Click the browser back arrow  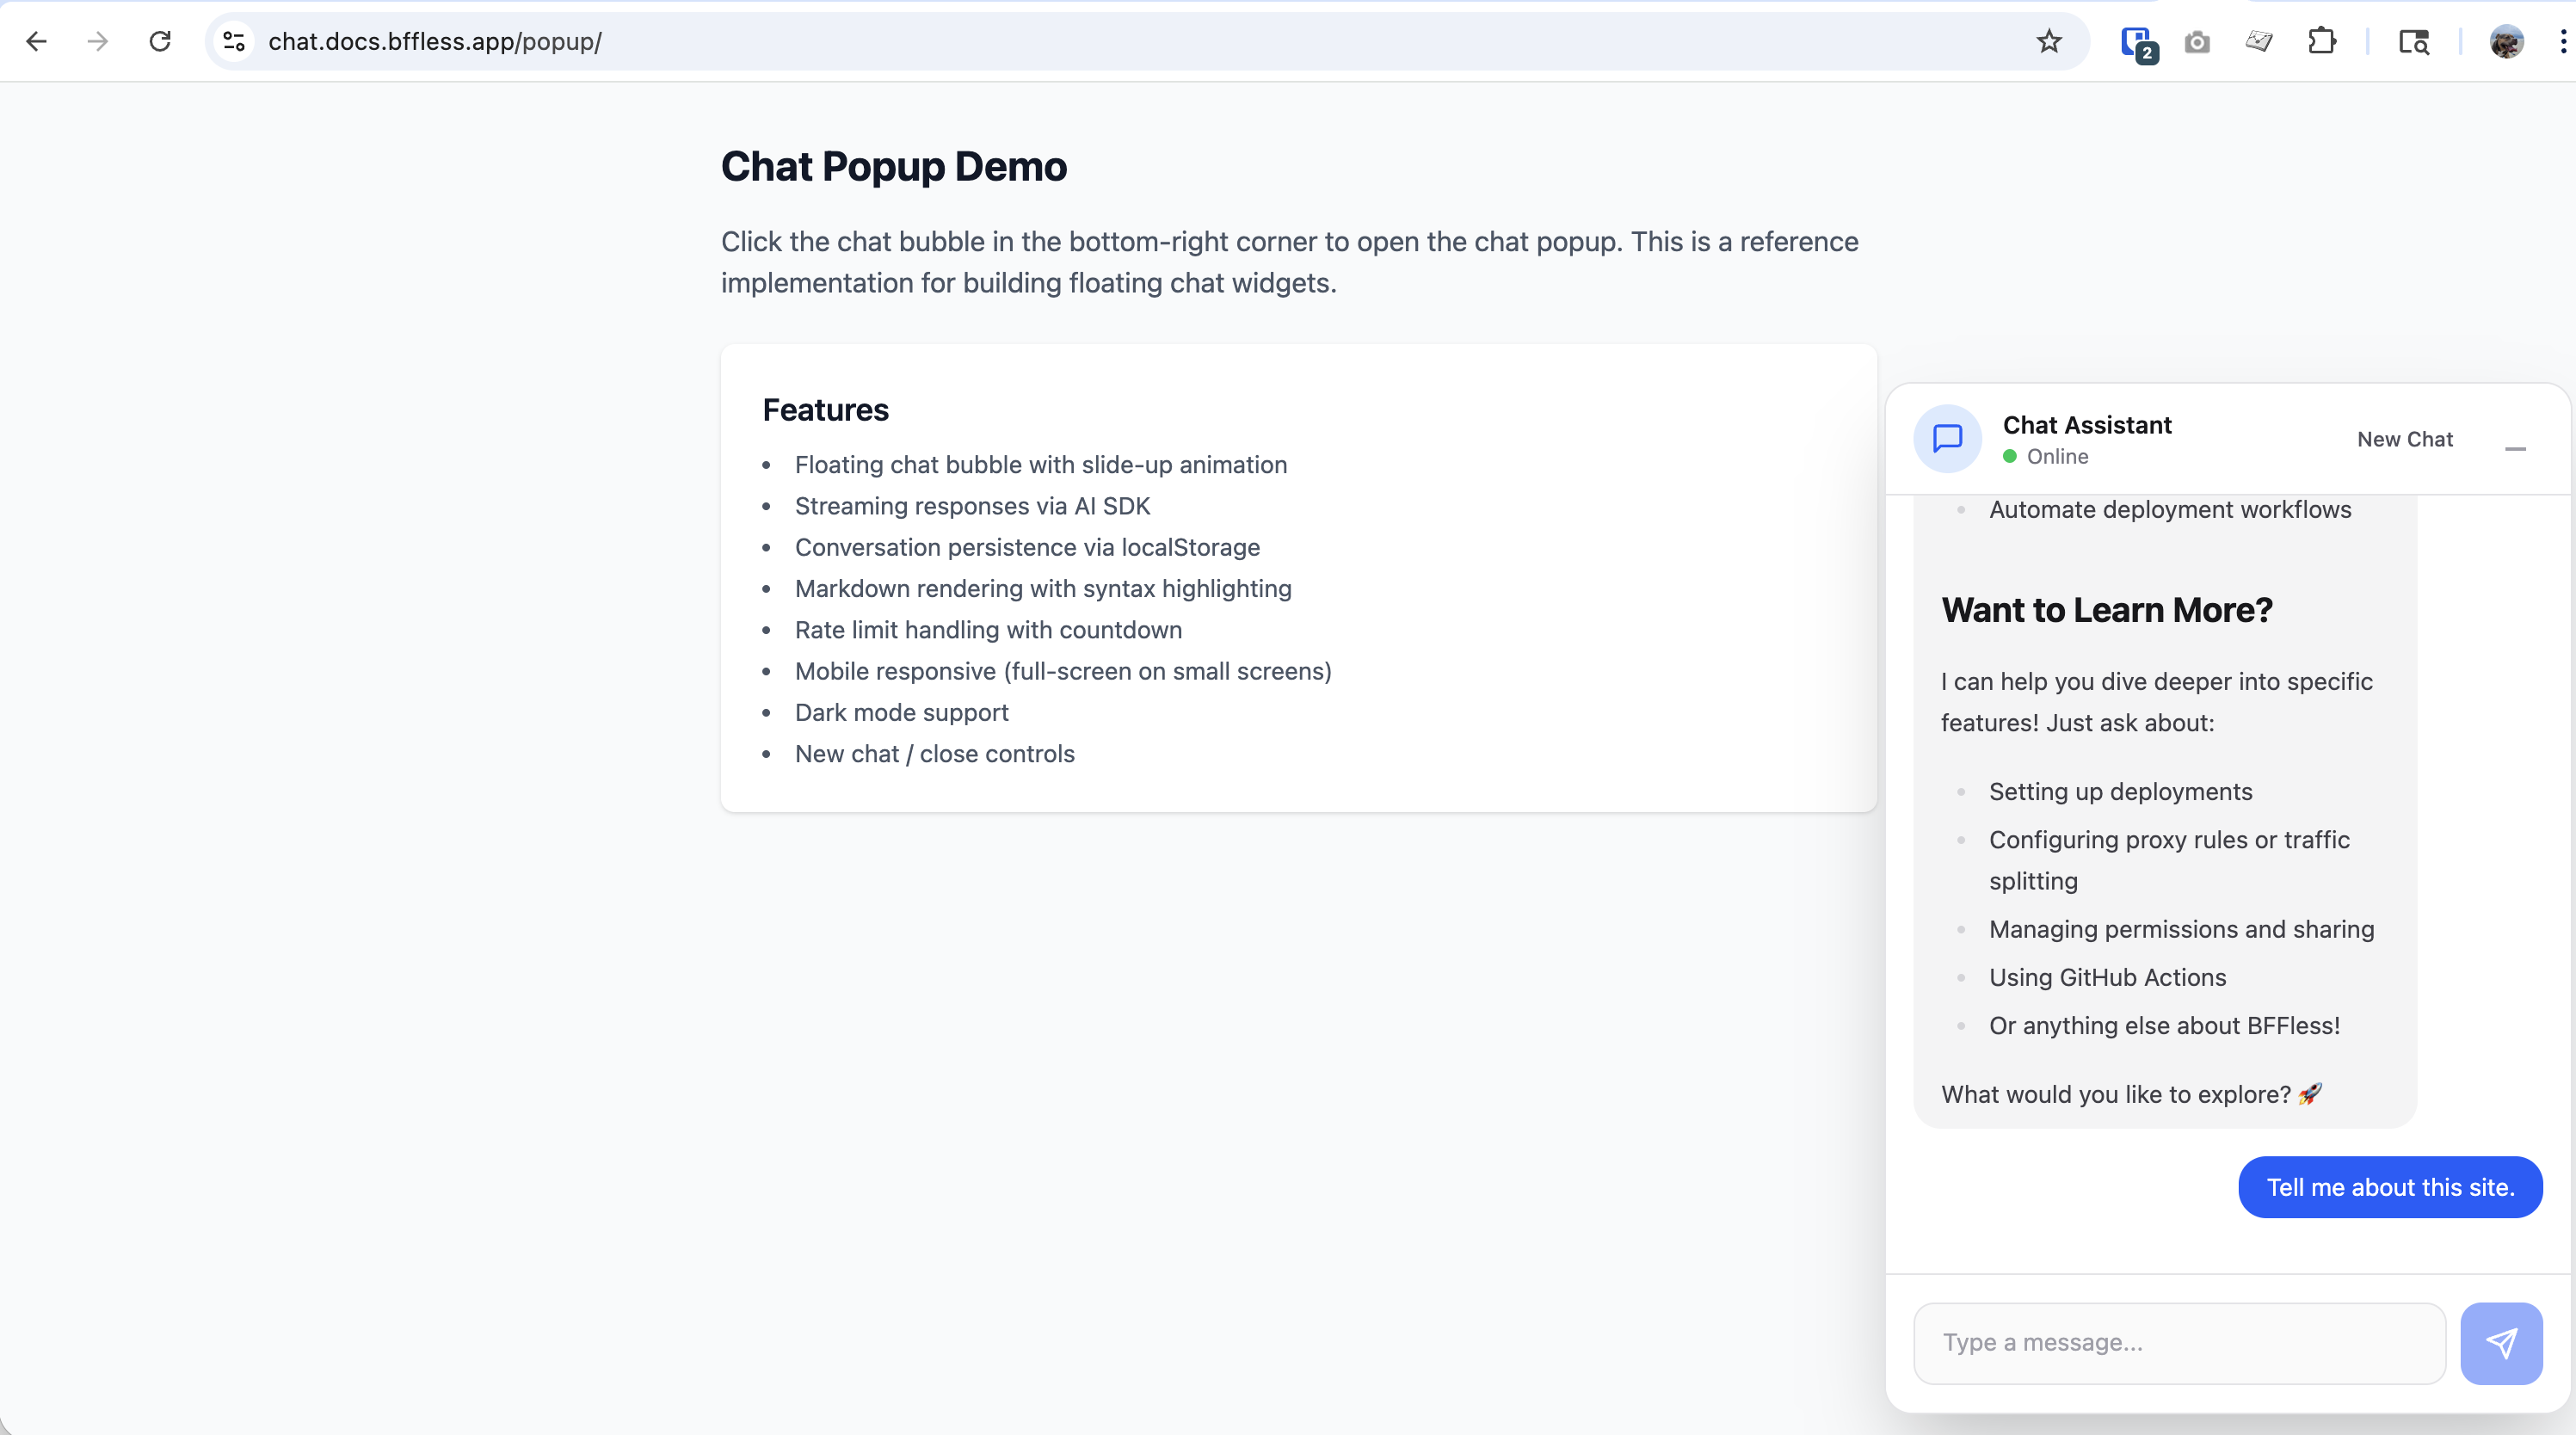[37, 41]
